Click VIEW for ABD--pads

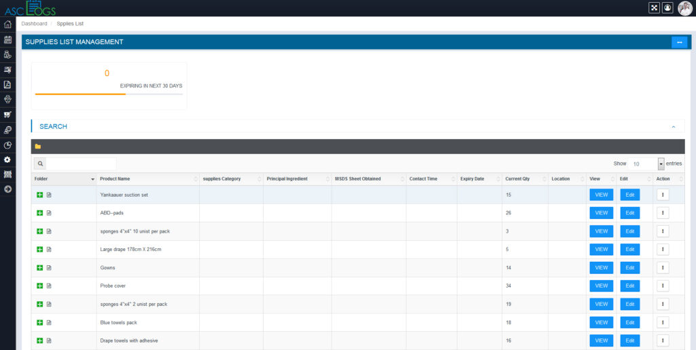pos(601,213)
